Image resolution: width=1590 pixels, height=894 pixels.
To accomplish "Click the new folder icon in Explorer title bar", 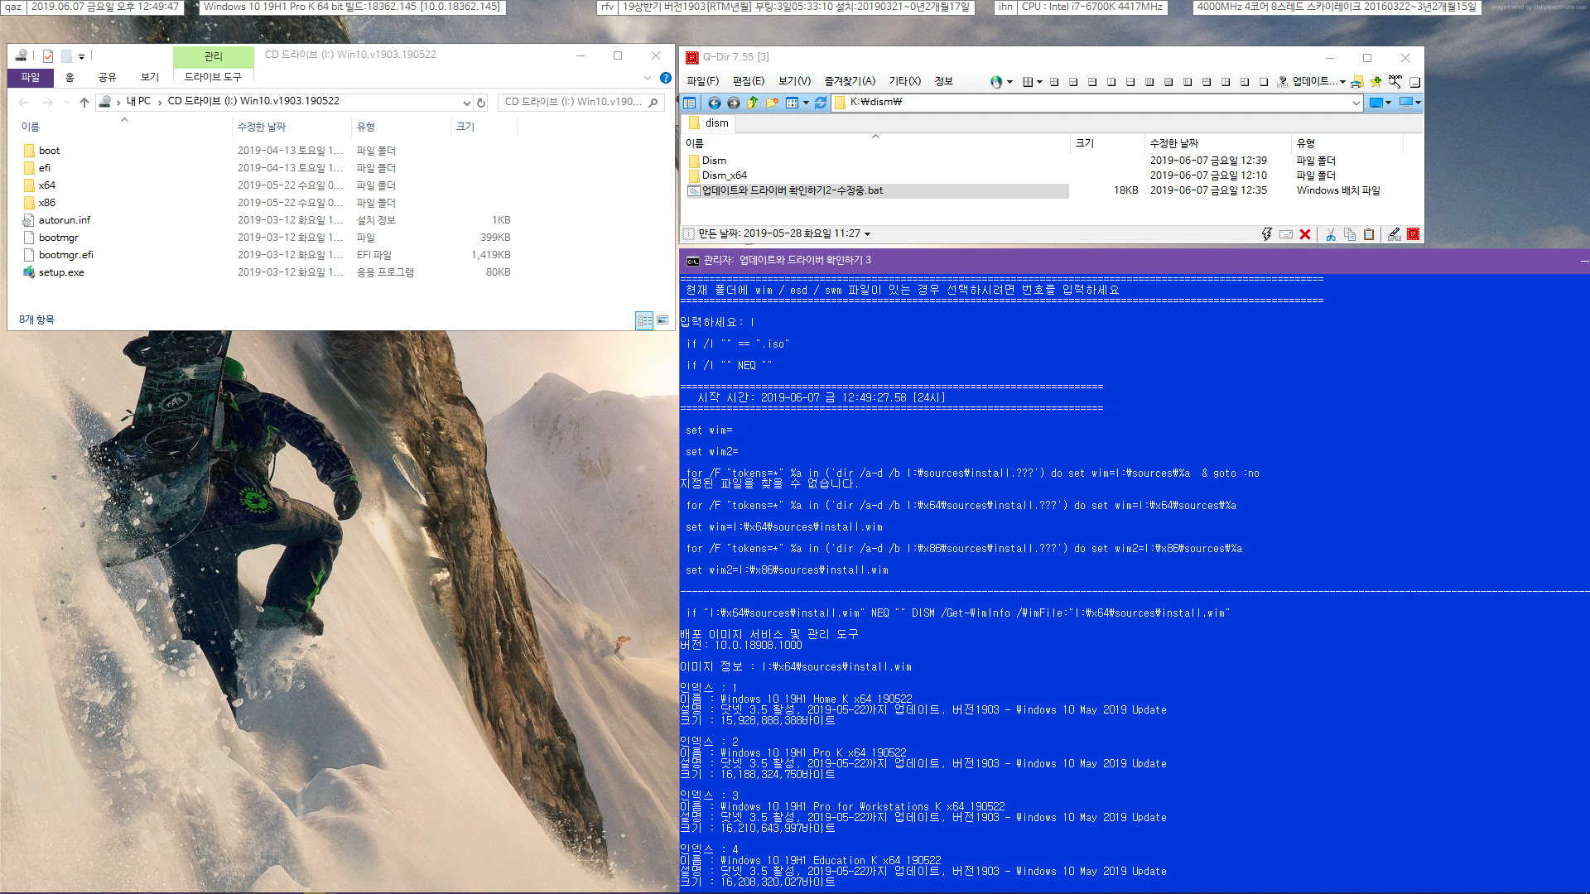I will click(66, 56).
